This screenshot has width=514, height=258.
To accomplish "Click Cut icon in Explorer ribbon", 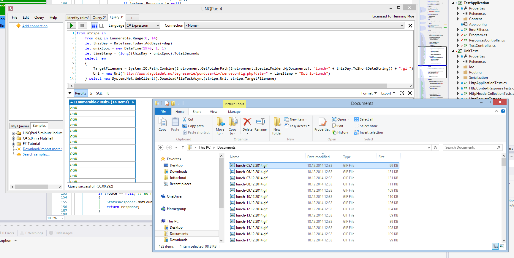I will 188,119.
